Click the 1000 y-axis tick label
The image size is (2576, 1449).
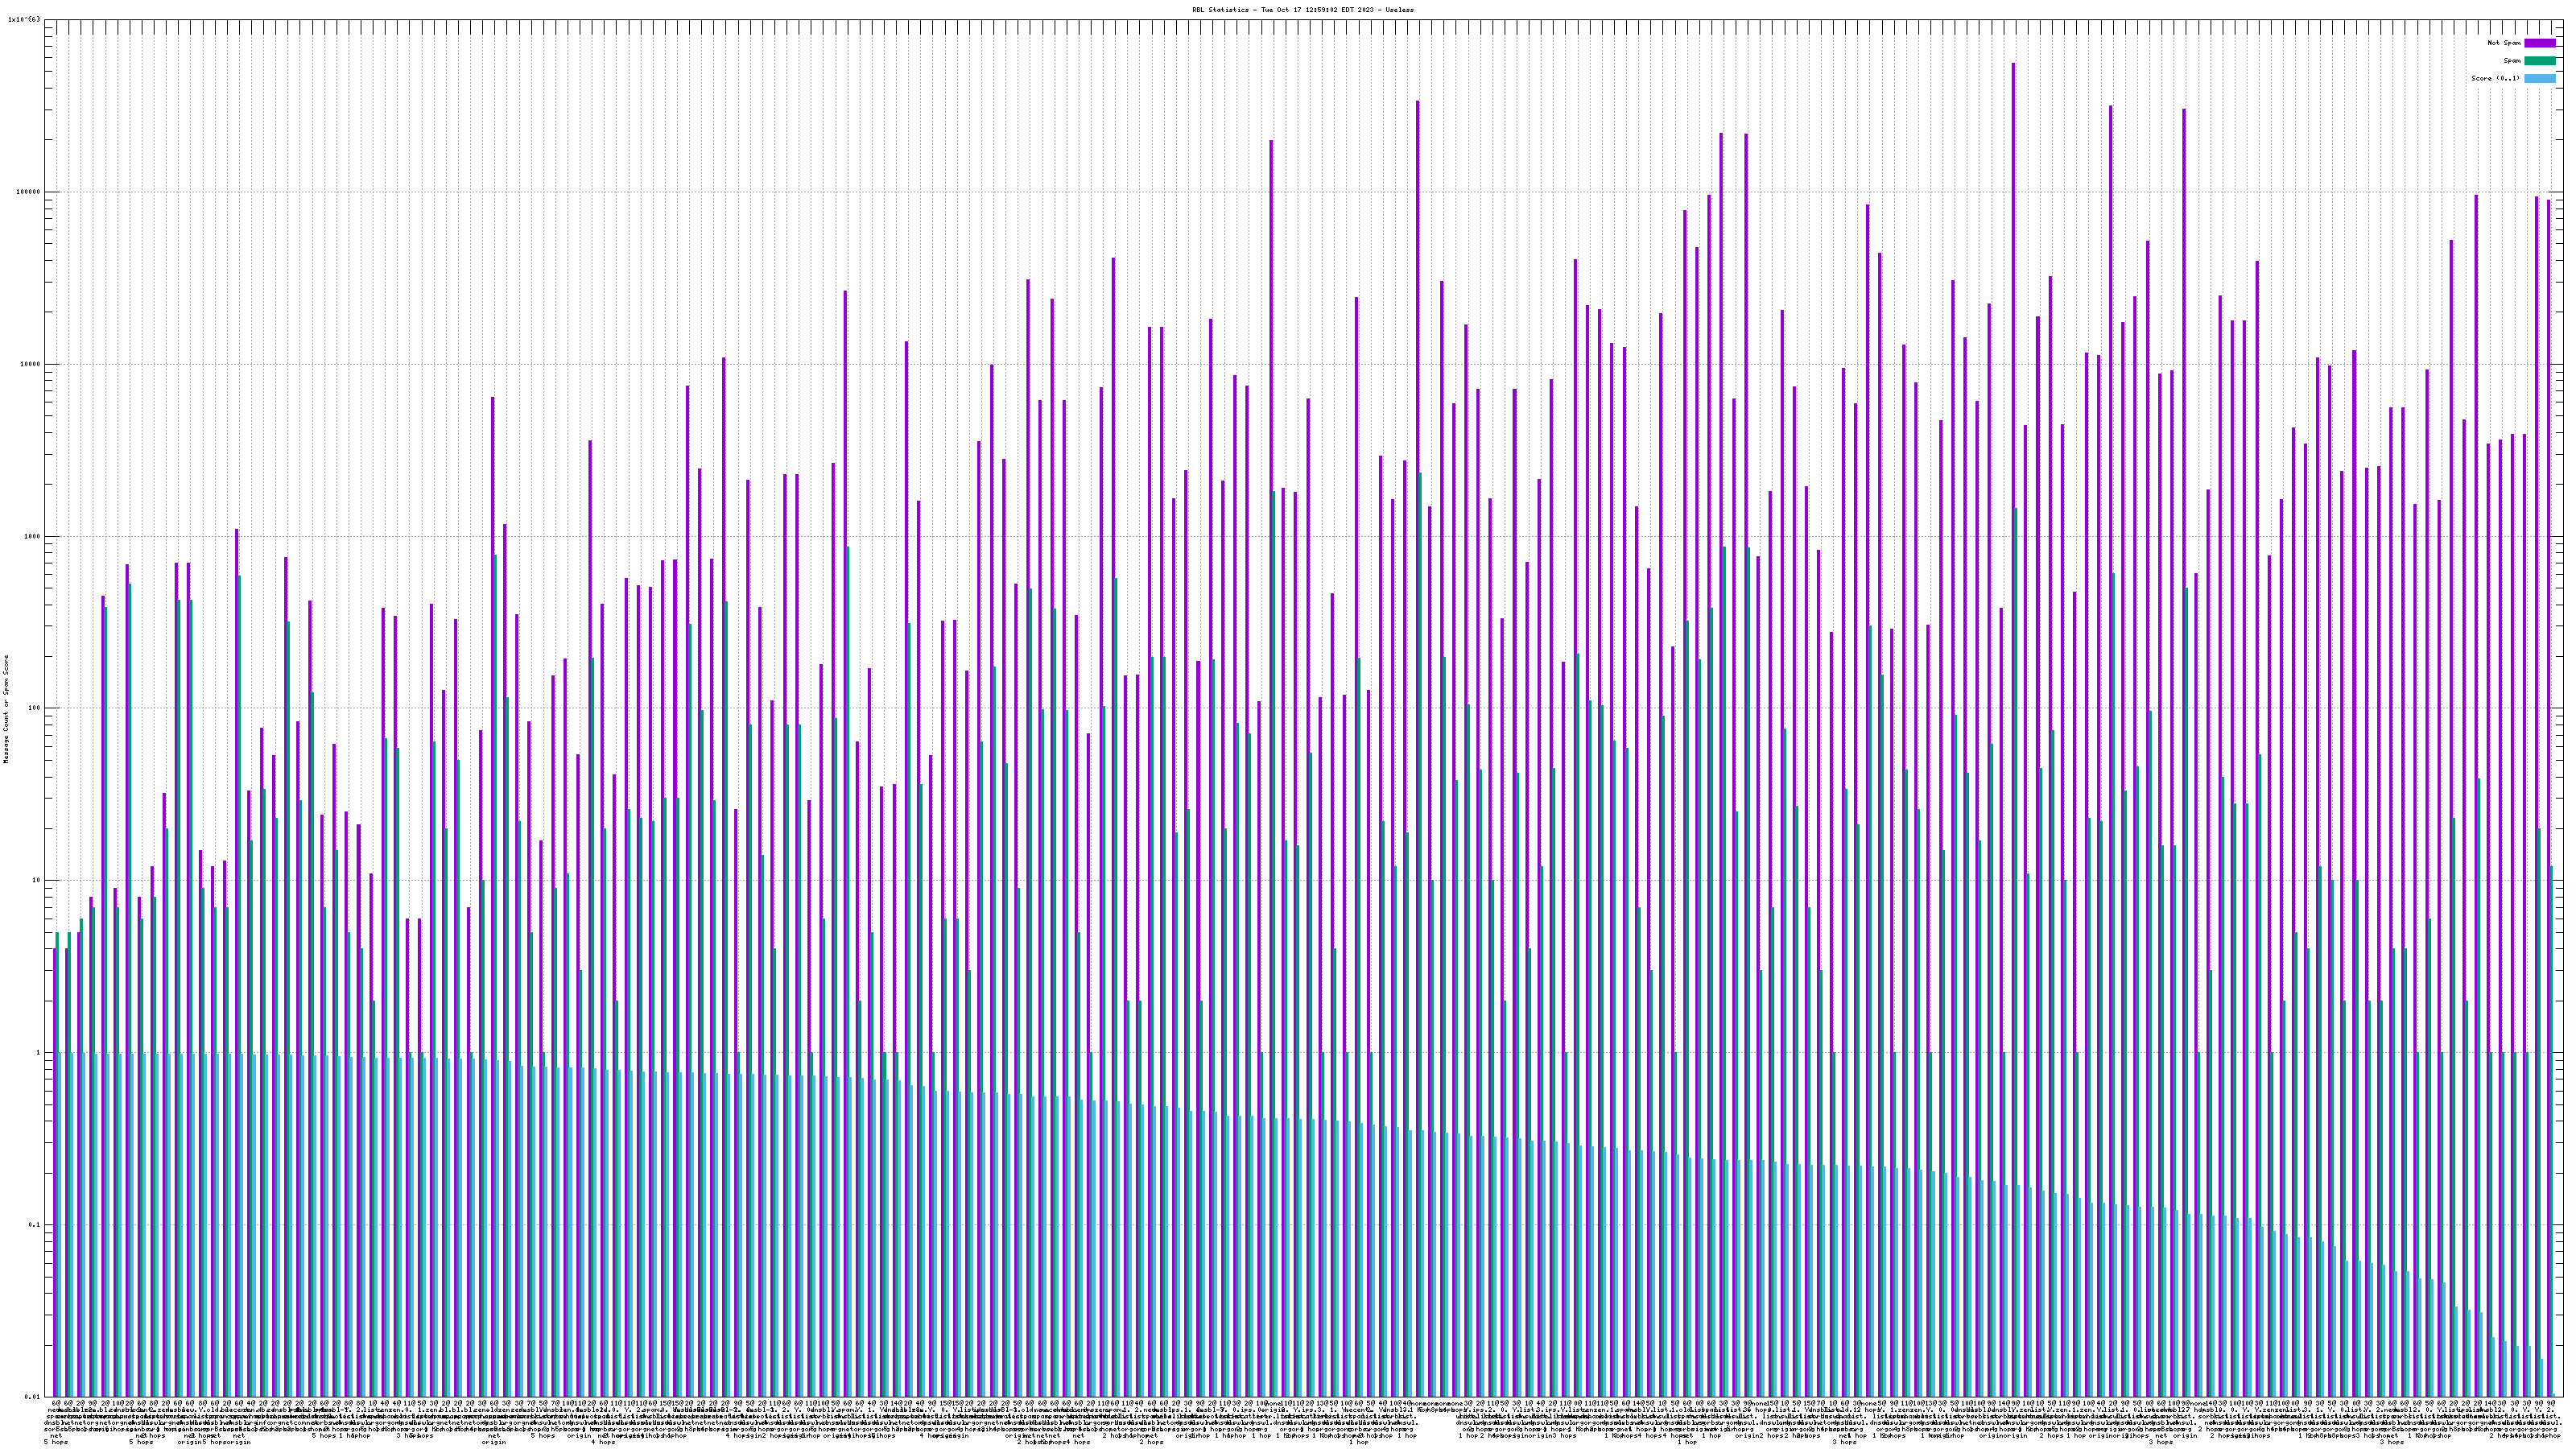31,536
